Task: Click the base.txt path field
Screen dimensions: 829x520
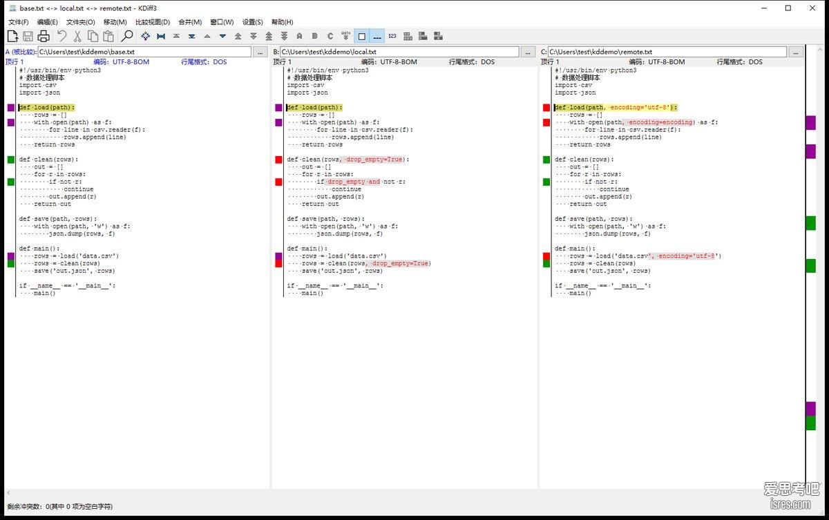Action: tap(144, 52)
